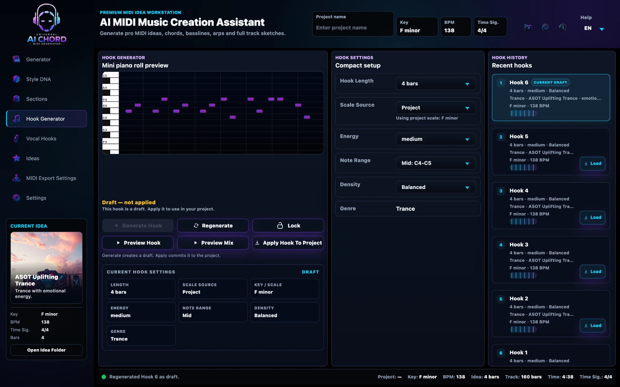Open the Vocal Hooks page
Screen dimensions: 620x387
click(x=46, y=138)
